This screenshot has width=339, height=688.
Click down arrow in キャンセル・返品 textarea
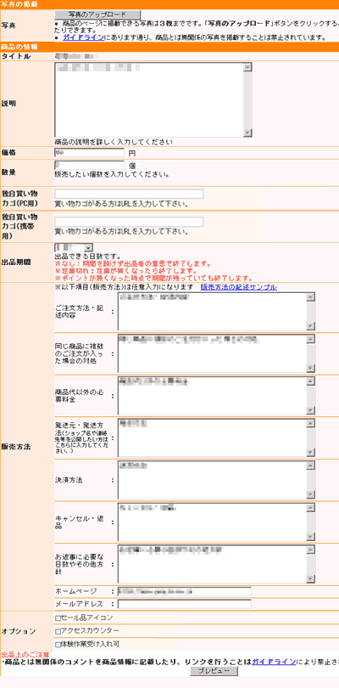(311, 537)
